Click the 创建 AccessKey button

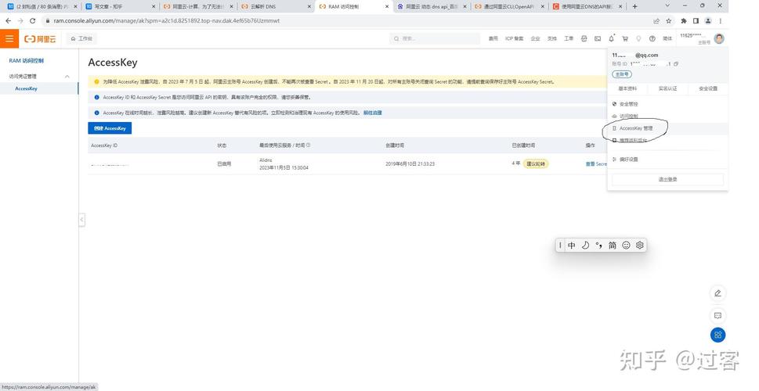click(x=110, y=128)
